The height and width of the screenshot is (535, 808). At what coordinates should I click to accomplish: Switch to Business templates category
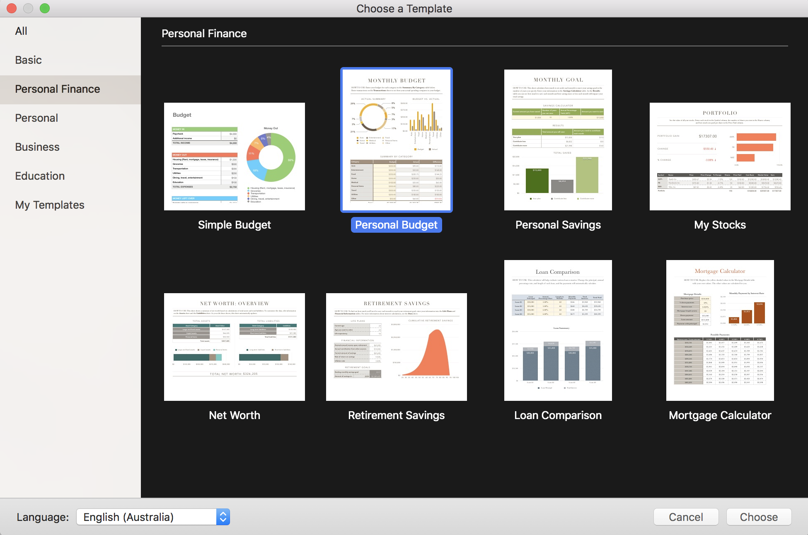pos(37,147)
